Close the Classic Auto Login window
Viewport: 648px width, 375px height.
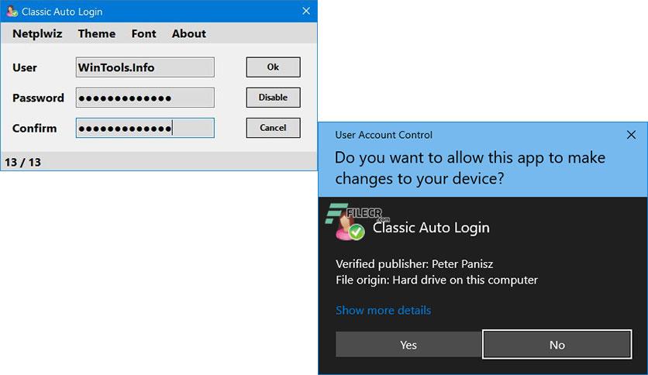point(306,11)
